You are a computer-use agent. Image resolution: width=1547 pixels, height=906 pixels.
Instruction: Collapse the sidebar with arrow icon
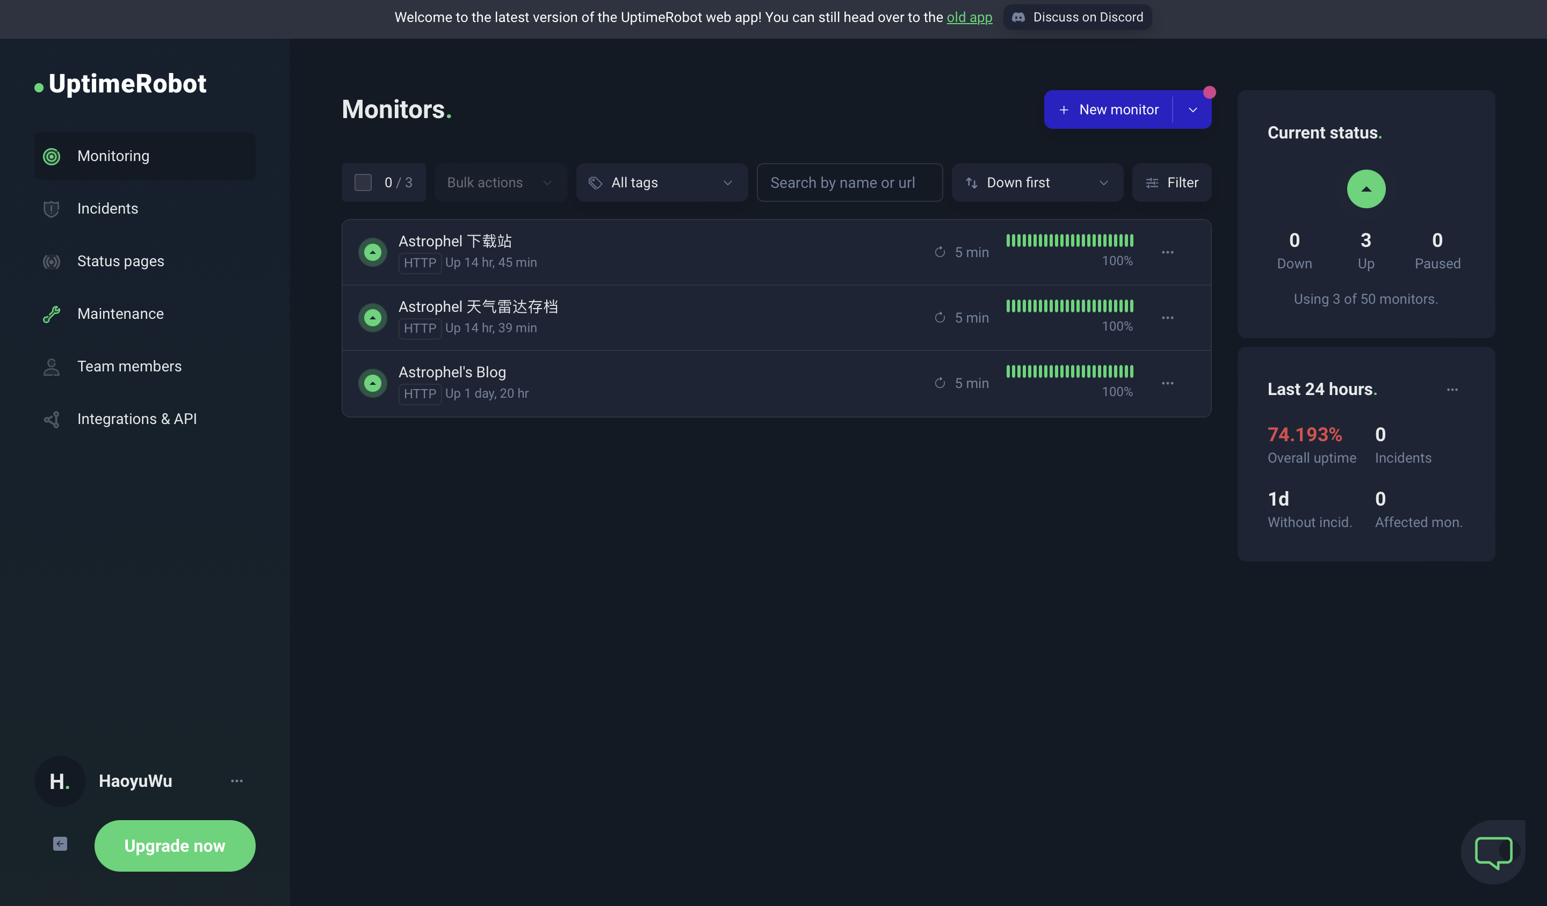point(60,844)
